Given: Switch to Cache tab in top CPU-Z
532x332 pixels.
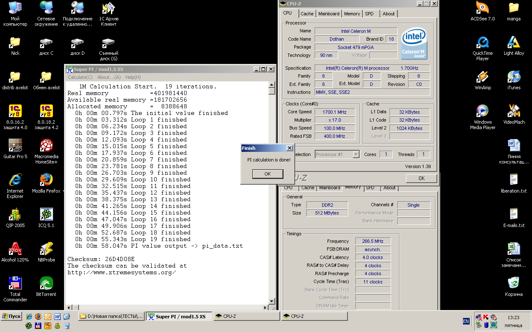Looking at the screenshot, I should pyautogui.click(x=307, y=14).
